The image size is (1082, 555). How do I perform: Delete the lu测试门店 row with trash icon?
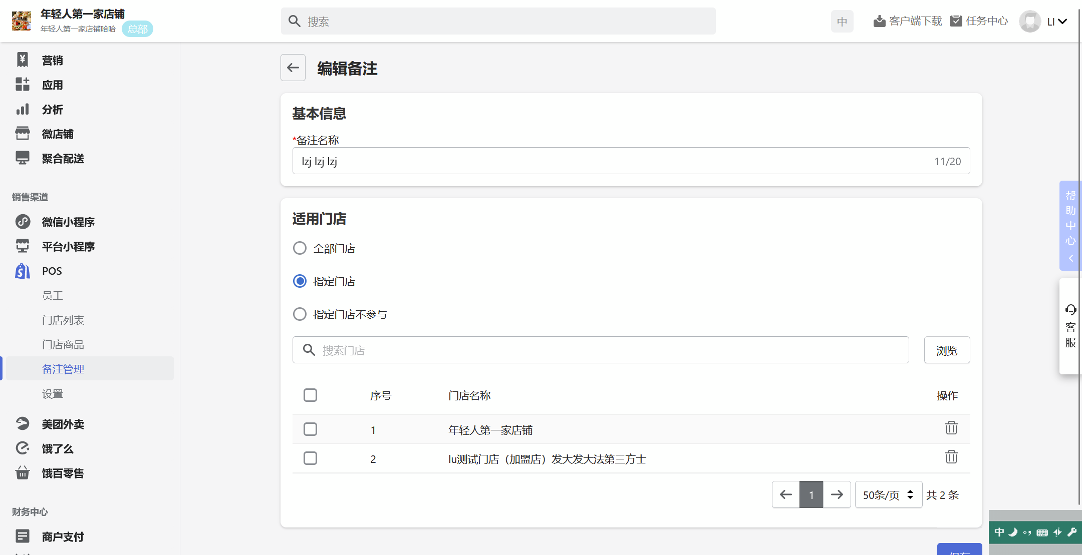951,457
